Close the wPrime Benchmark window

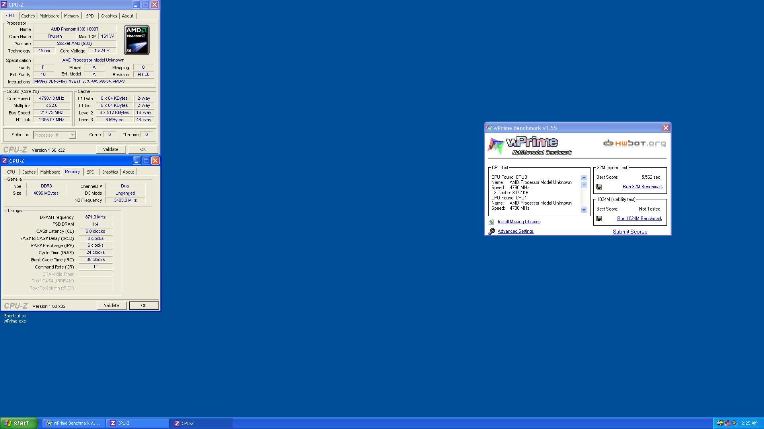pos(666,128)
